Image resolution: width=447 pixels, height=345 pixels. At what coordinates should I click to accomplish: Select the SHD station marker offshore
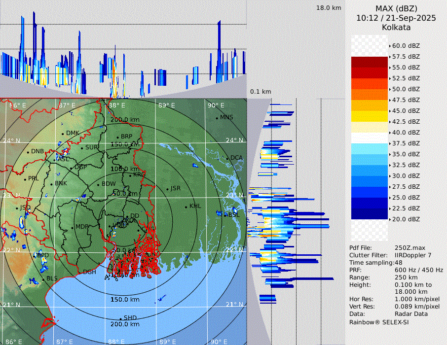point(120,318)
